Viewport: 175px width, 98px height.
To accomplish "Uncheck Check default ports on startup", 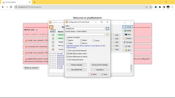I will tap(67, 57).
